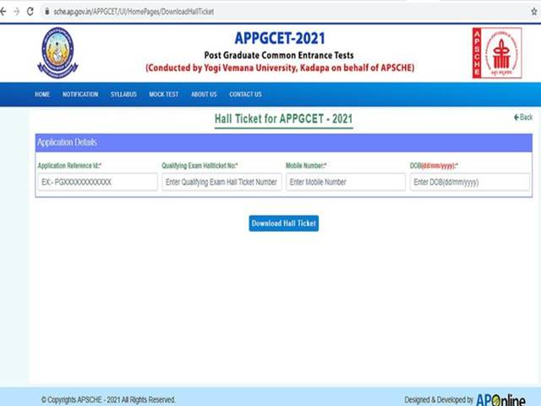Click the Conducted by Yogi Vemana University text

pyautogui.click(x=280, y=68)
